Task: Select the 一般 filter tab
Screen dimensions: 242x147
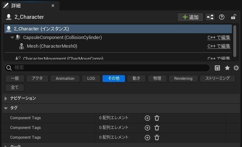Action: [15, 78]
